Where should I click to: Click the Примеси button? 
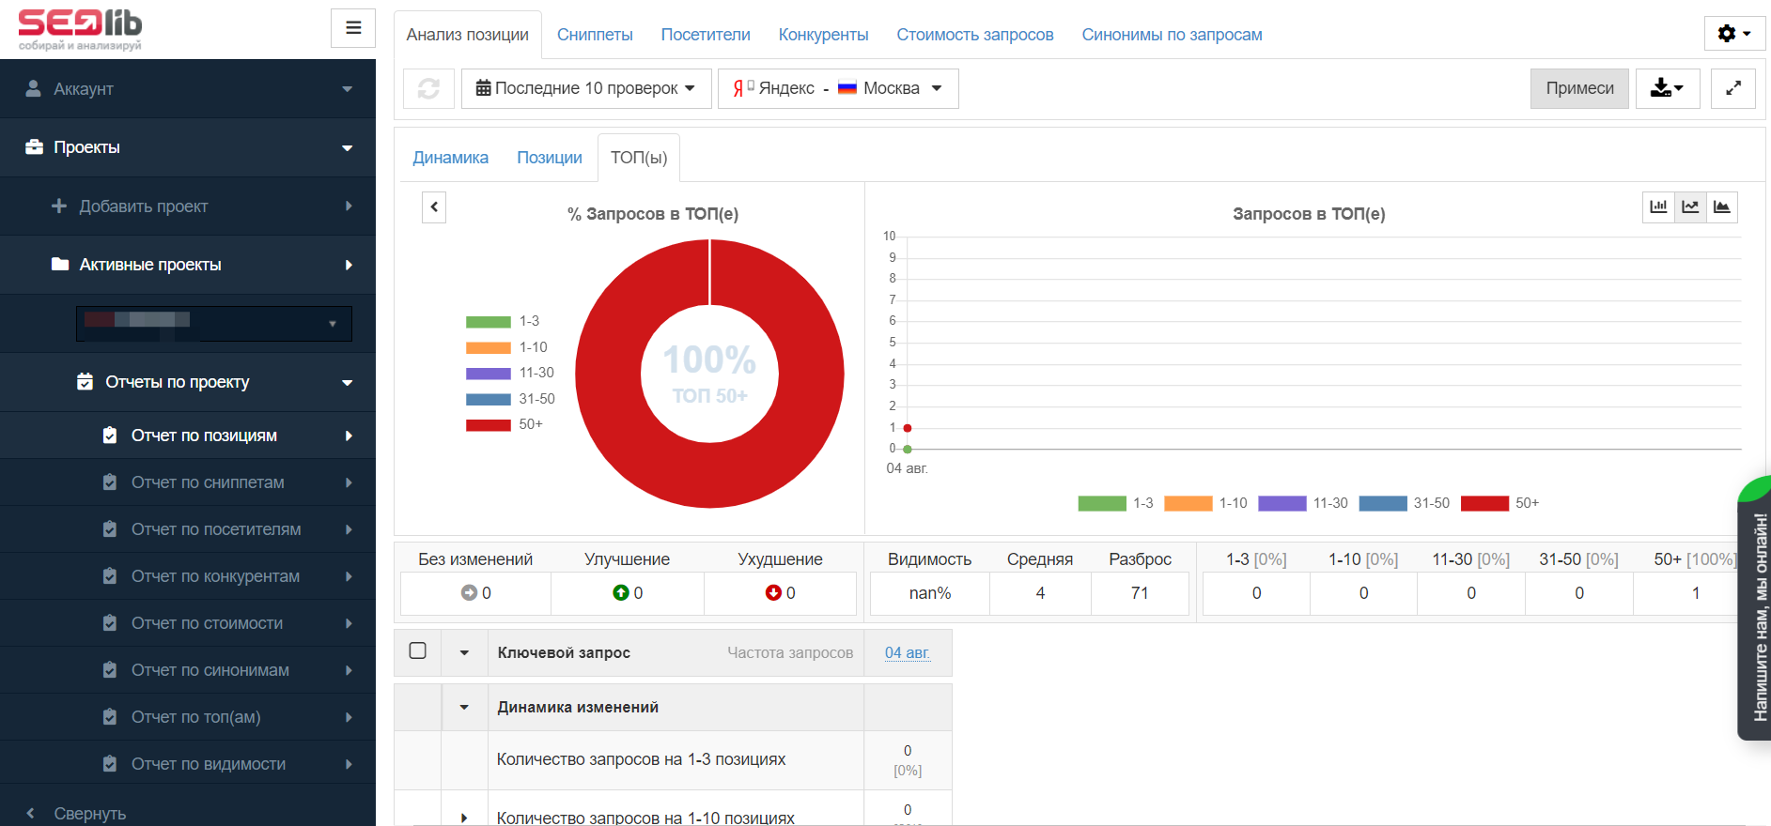tap(1578, 88)
